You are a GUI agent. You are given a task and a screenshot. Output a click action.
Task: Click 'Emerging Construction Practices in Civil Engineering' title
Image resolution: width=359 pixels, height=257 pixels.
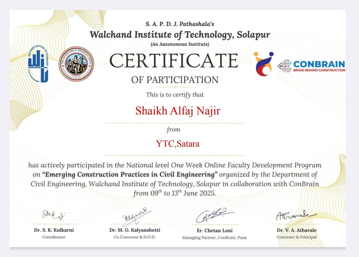click(x=130, y=174)
